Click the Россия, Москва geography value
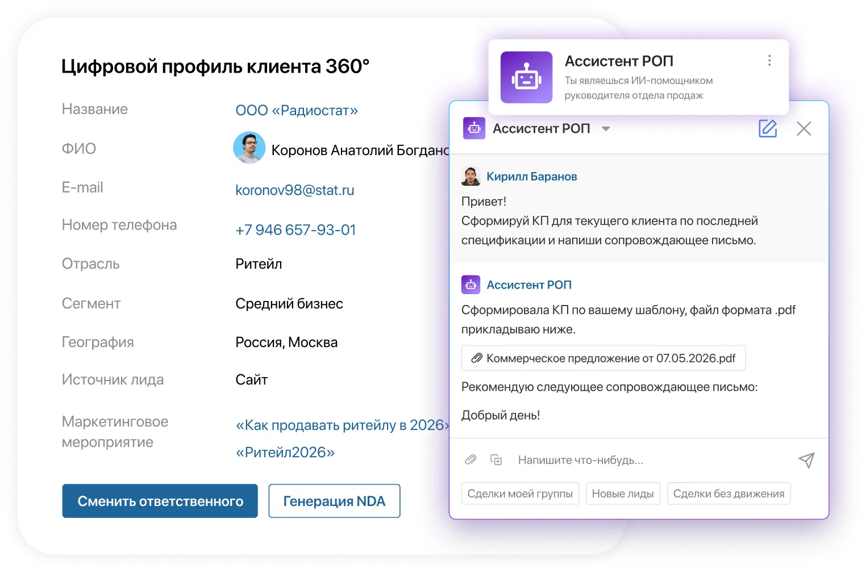The image size is (866, 577). click(x=286, y=342)
